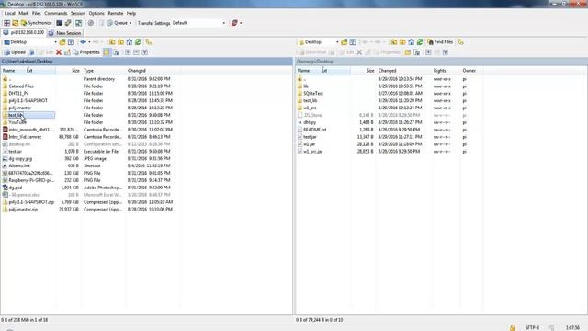Open the Files menu
The image size is (588, 331).
[37, 13]
